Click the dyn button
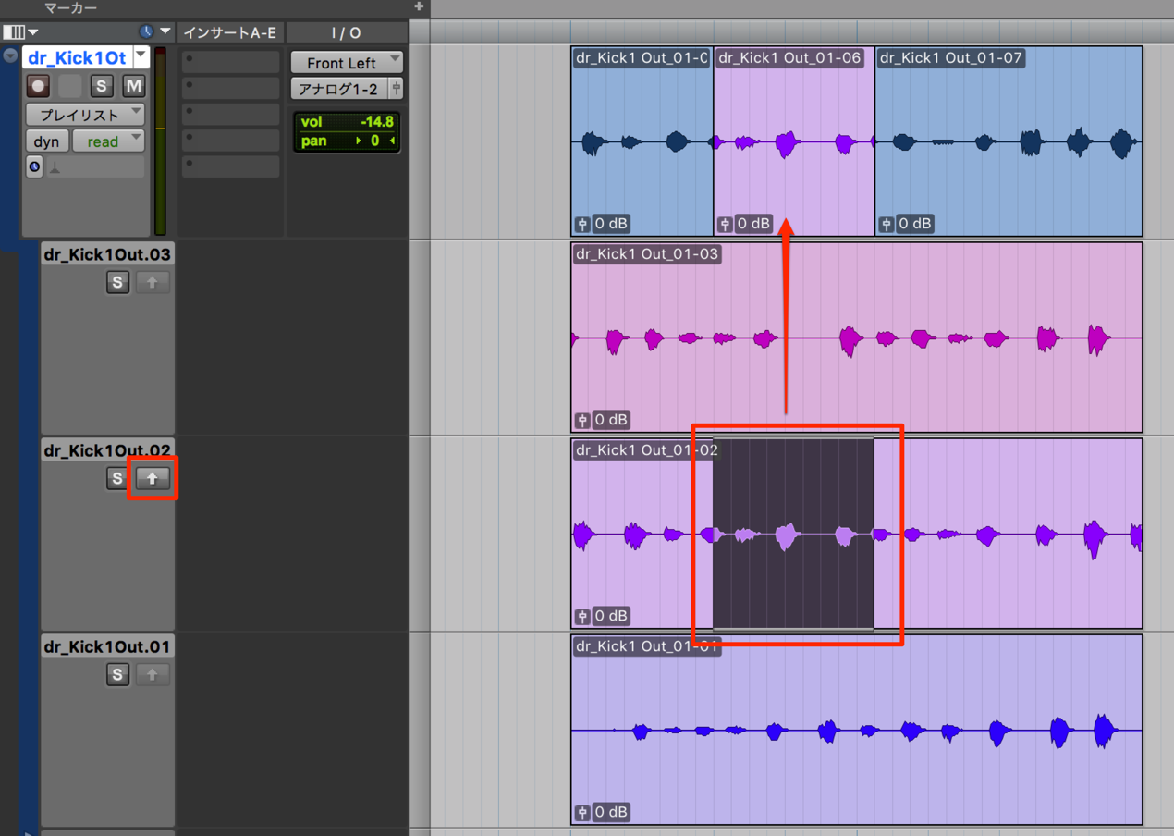The image size is (1174, 836). (46, 141)
